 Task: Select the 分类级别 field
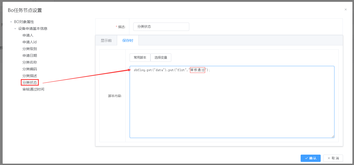click(x=30, y=49)
